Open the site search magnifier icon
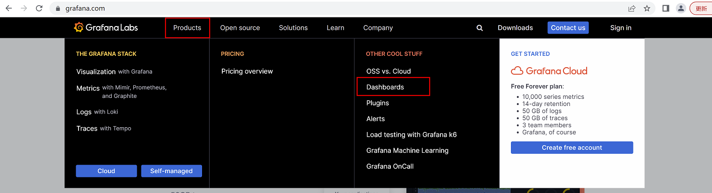The image size is (712, 193). pyautogui.click(x=480, y=28)
